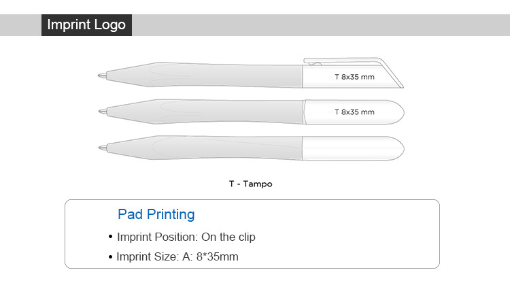Viewport: 510px width, 285px height.
Task: Click the T 8x35 mm label on middle pen
Action: (x=354, y=112)
